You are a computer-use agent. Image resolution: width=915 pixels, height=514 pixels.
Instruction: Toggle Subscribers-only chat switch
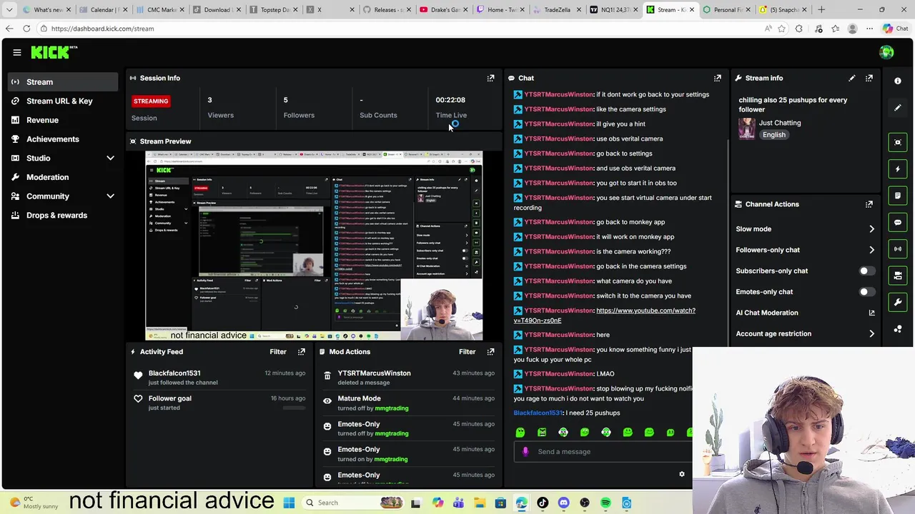pyautogui.click(x=866, y=271)
